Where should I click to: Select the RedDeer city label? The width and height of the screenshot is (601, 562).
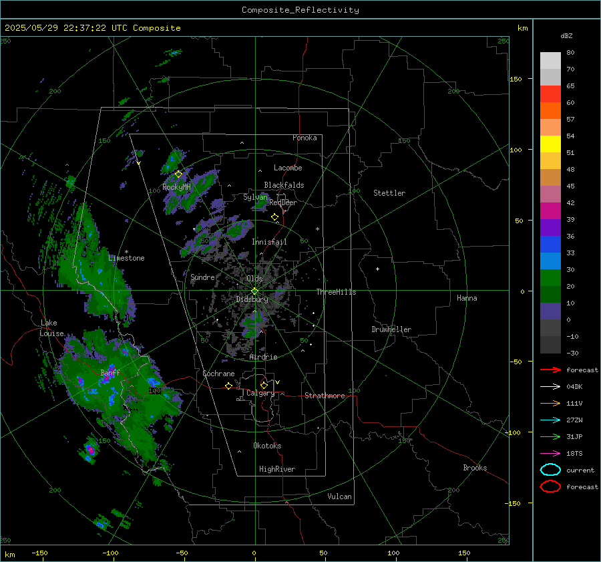[283, 202]
